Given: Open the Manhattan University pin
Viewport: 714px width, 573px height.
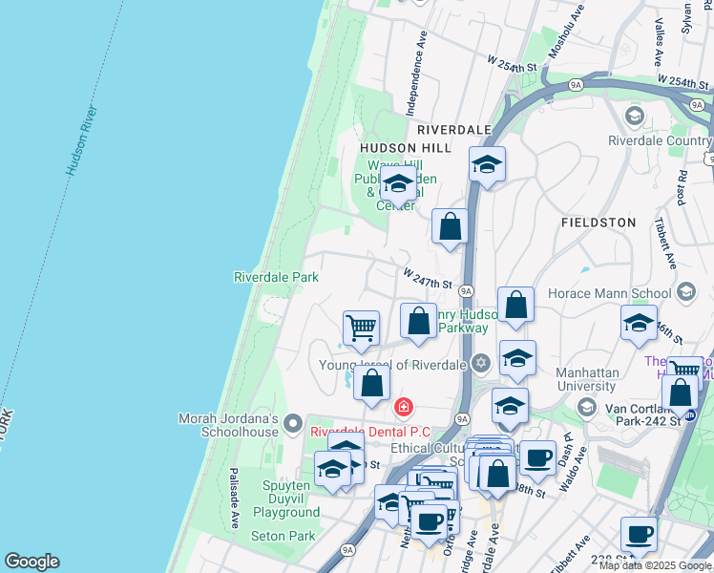Looking at the screenshot, I should pos(587,407).
